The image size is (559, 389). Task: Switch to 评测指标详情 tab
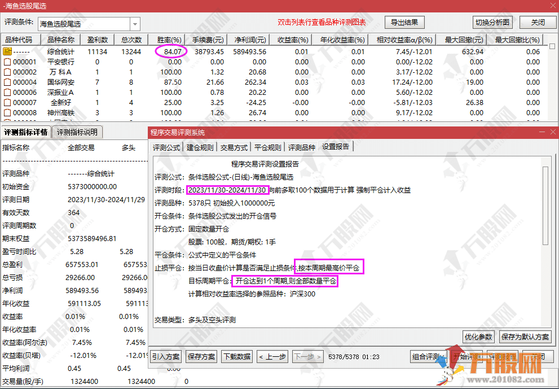tap(26, 132)
